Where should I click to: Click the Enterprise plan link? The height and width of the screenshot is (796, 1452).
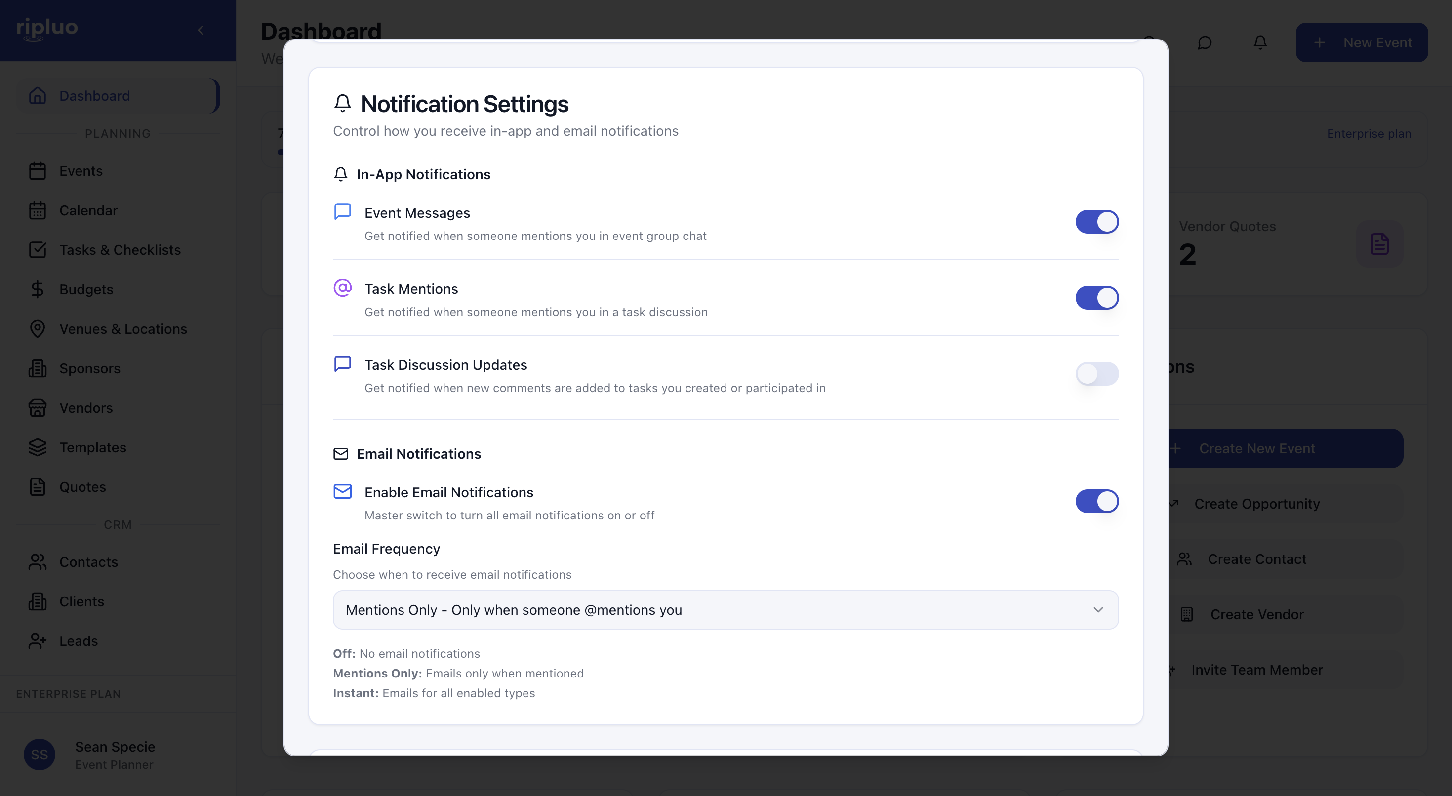coord(1369,134)
